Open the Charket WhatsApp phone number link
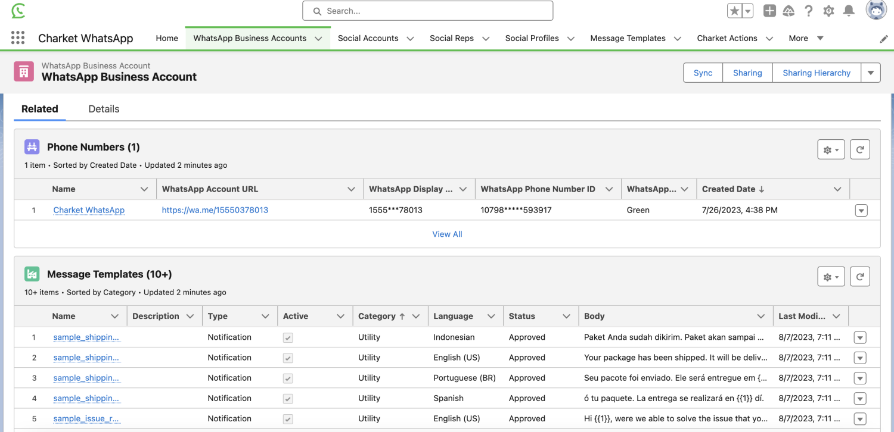Screen dimensions: 894x432 [x=89, y=210]
